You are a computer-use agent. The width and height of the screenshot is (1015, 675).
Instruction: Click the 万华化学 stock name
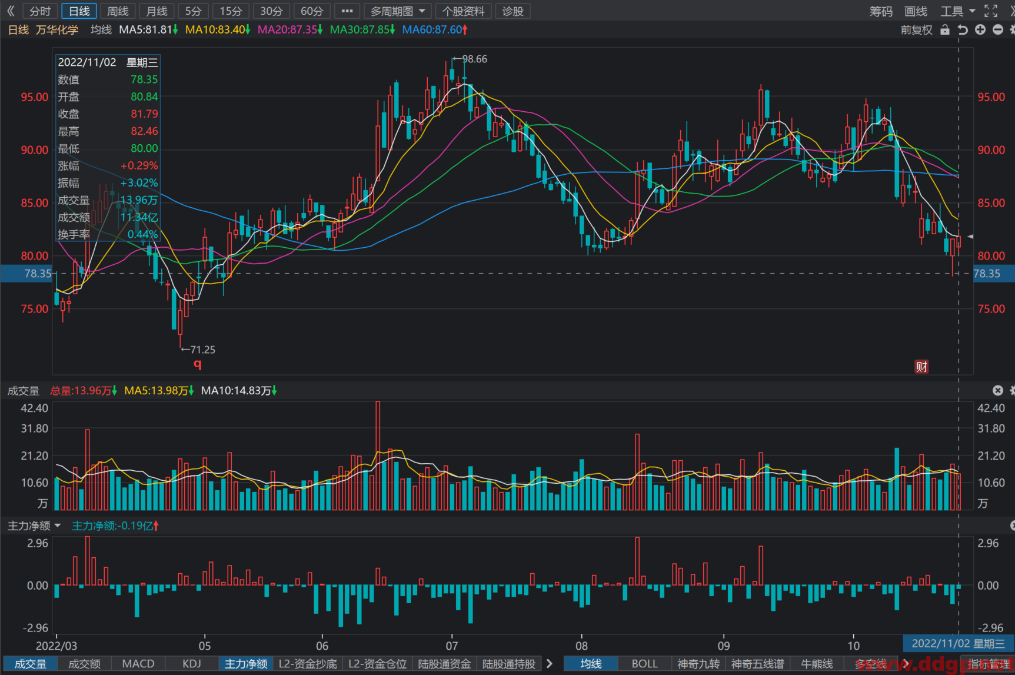tap(57, 29)
